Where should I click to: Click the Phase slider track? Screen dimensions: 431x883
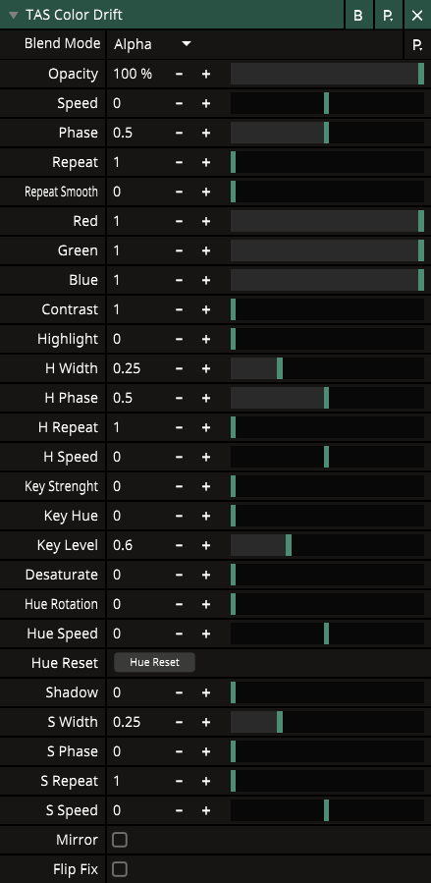click(x=328, y=133)
